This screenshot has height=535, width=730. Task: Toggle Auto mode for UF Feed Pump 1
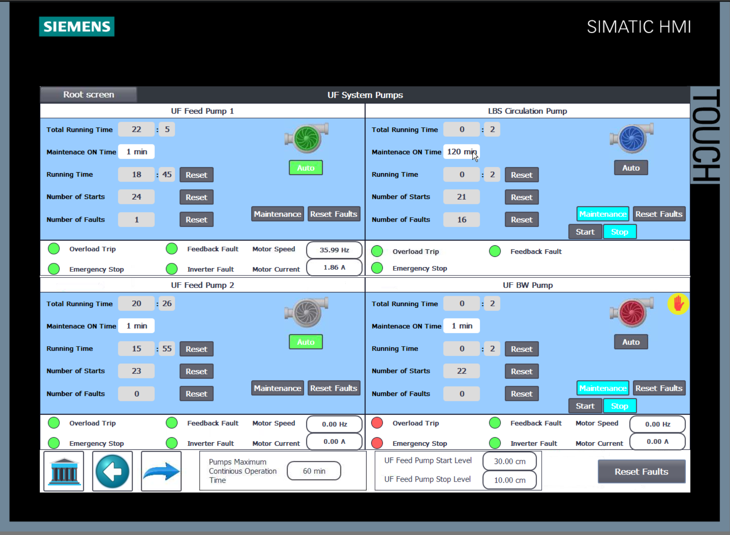306,168
